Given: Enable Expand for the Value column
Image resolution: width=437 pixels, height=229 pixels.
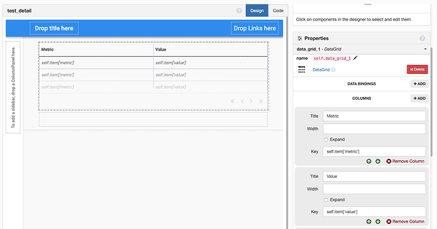Looking at the screenshot, I should click(x=326, y=200).
